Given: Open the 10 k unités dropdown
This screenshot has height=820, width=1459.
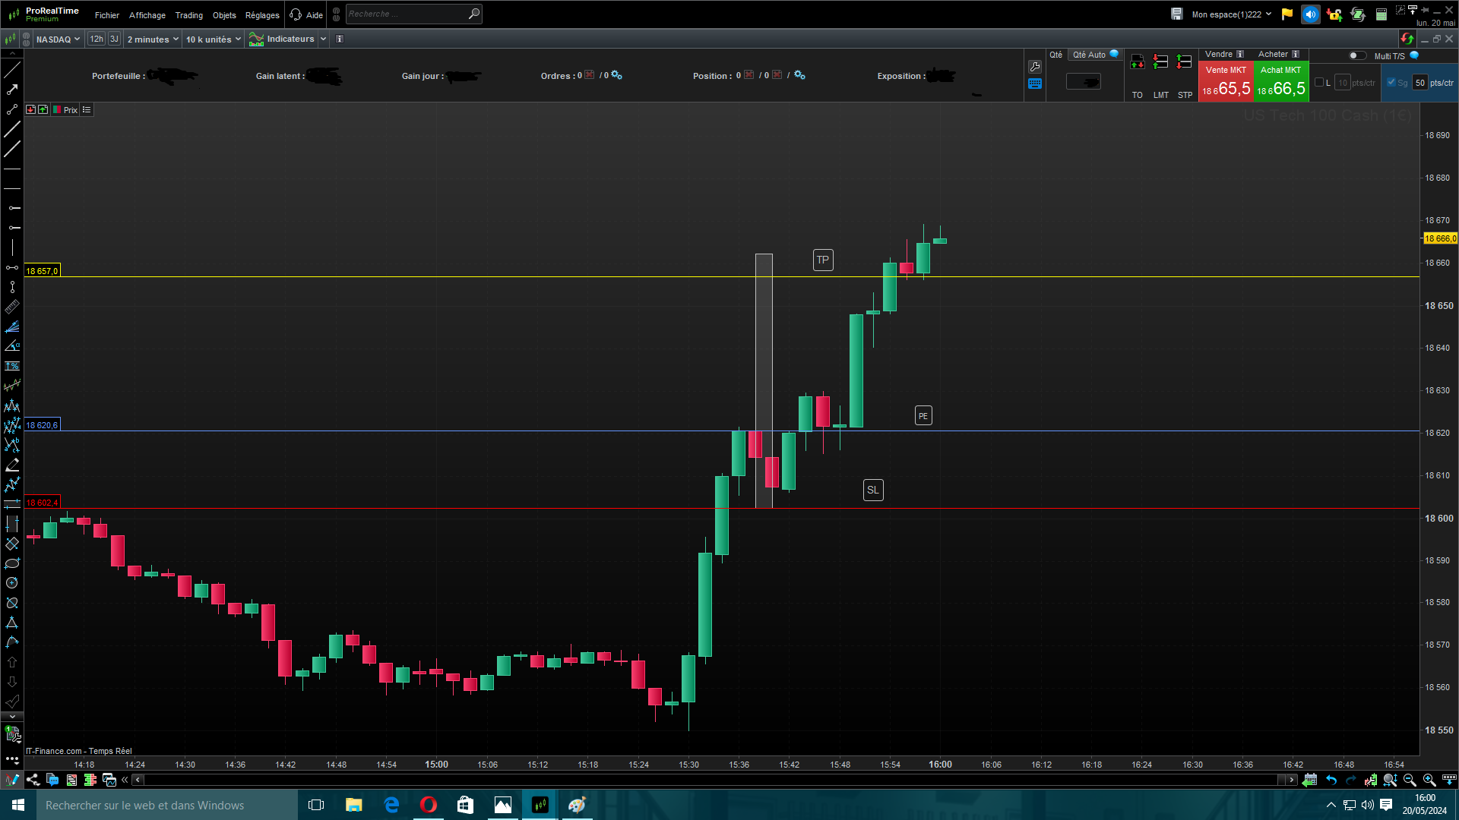Looking at the screenshot, I should pyautogui.click(x=213, y=39).
